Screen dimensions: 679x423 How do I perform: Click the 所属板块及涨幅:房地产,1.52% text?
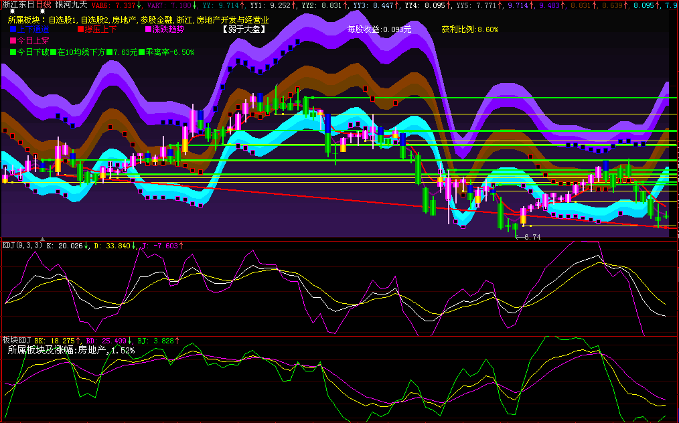[71, 350]
